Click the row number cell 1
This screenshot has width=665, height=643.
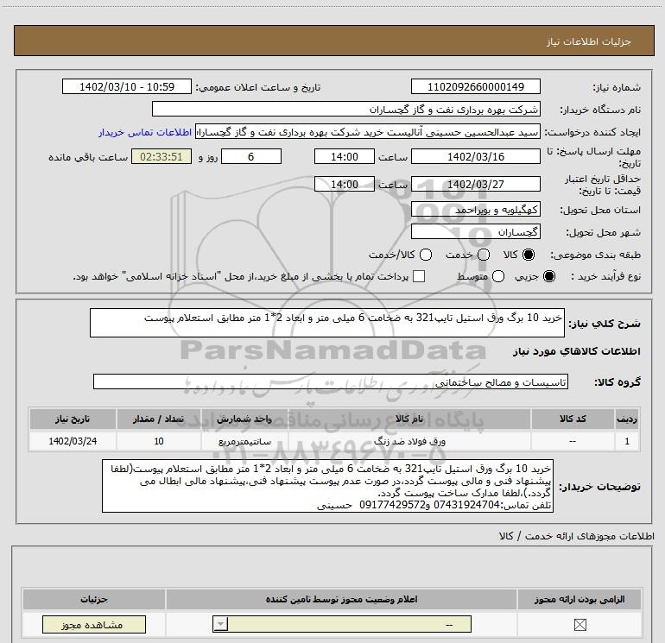click(627, 441)
